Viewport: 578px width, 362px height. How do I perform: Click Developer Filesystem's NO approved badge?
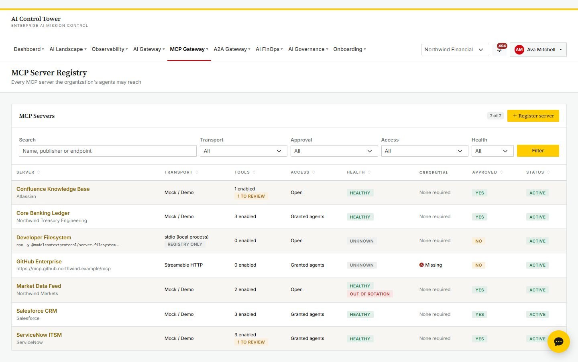pos(478,241)
